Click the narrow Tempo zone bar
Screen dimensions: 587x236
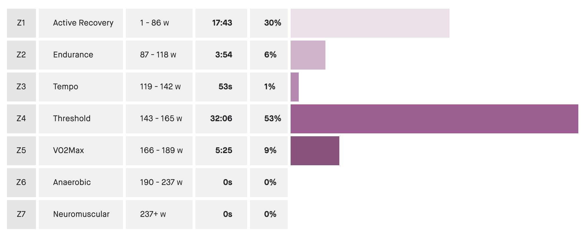pos(294,87)
